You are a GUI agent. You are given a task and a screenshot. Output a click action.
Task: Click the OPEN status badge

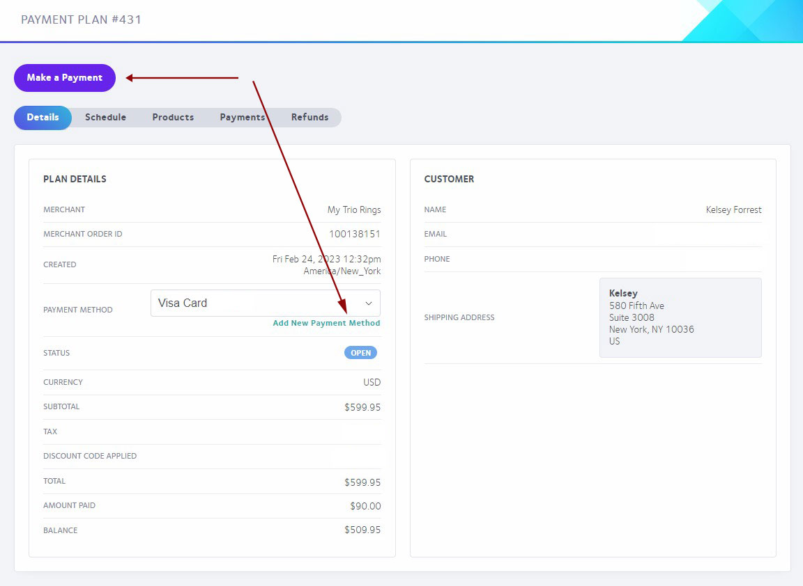[x=360, y=353]
